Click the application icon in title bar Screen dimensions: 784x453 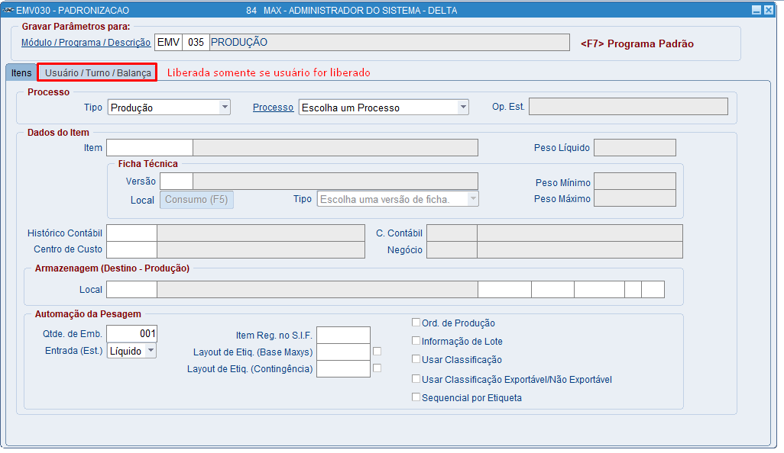point(8,10)
